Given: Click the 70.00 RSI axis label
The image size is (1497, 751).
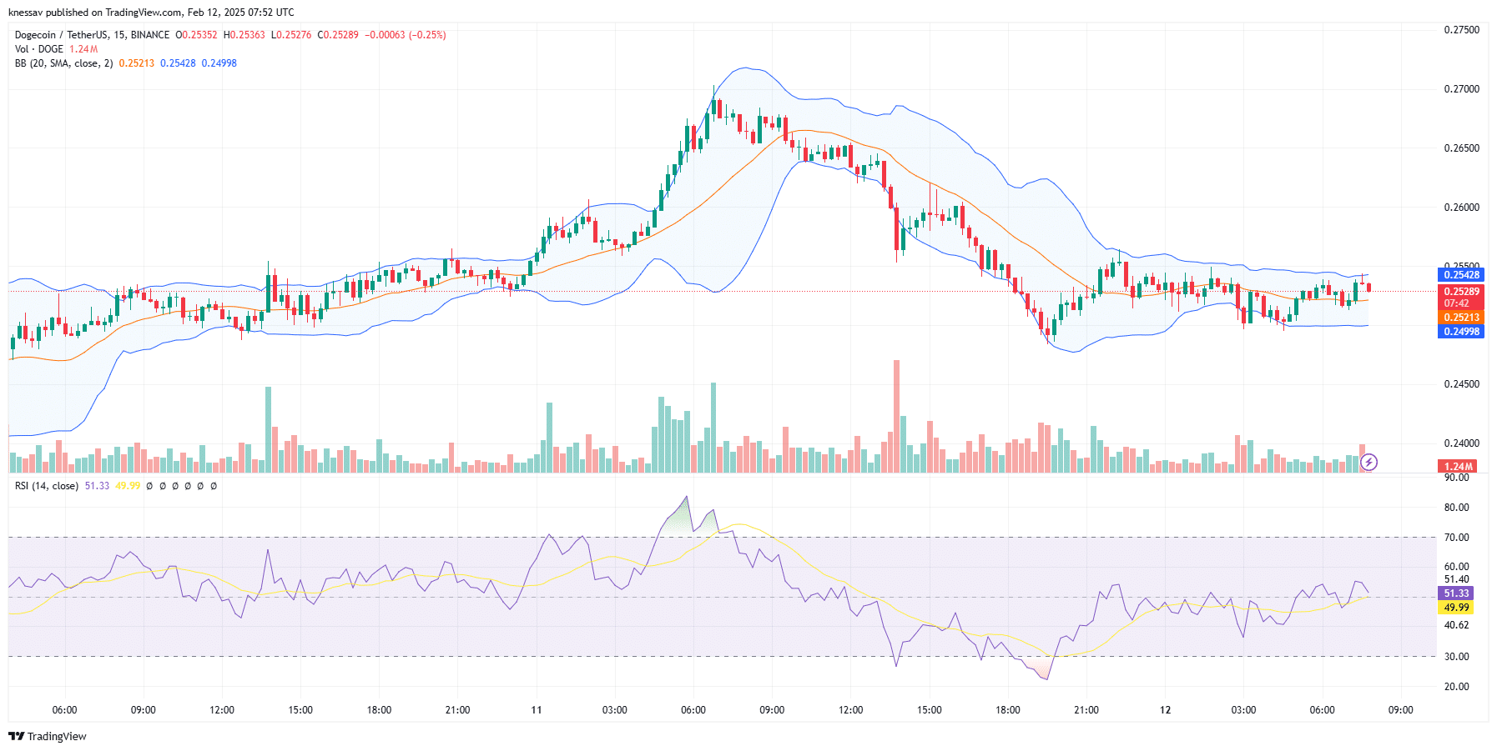Looking at the screenshot, I should point(1457,538).
